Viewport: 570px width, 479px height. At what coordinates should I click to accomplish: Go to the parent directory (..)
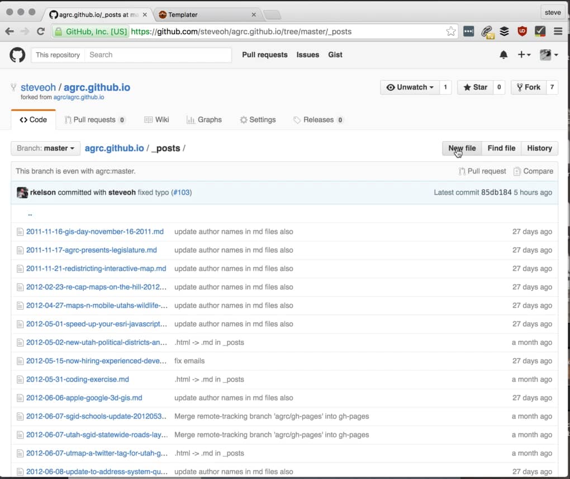pyautogui.click(x=30, y=215)
